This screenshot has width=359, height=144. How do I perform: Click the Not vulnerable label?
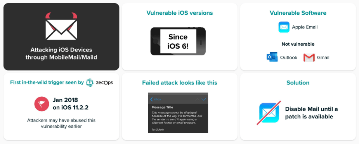pos(298,44)
